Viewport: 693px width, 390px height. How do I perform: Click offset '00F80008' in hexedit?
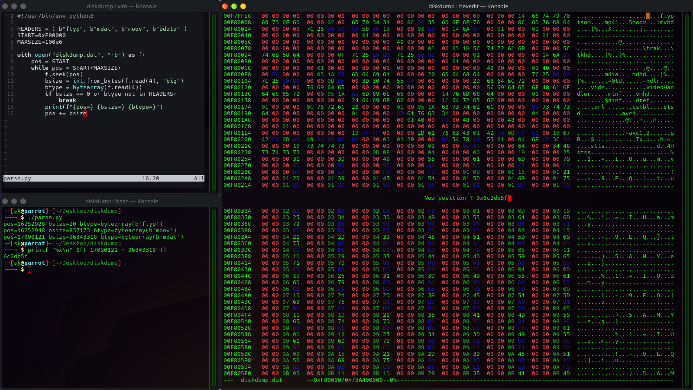(x=237, y=23)
